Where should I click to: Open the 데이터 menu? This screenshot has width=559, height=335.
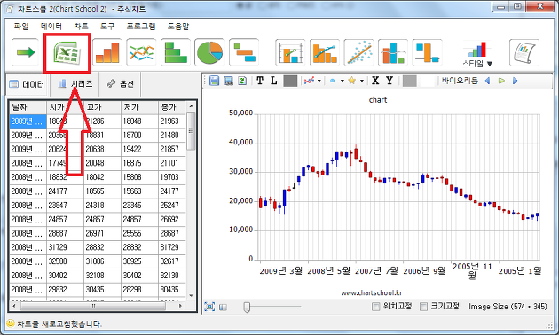point(51,27)
